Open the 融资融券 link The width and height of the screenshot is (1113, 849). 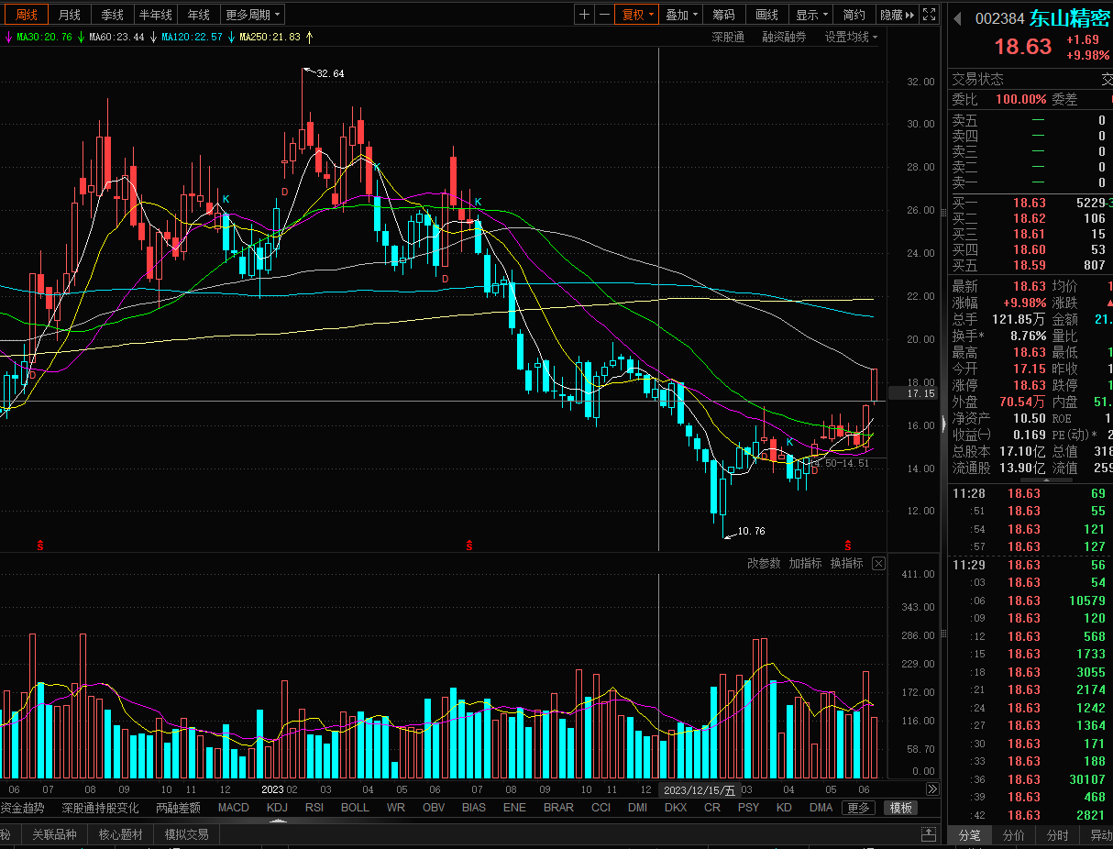[x=784, y=38]
